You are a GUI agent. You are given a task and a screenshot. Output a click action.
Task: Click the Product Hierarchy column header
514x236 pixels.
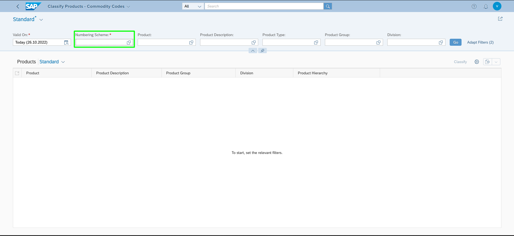point(337,73)
